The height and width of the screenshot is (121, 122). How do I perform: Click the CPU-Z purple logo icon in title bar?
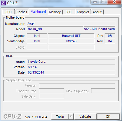click(x=3, y=3)
